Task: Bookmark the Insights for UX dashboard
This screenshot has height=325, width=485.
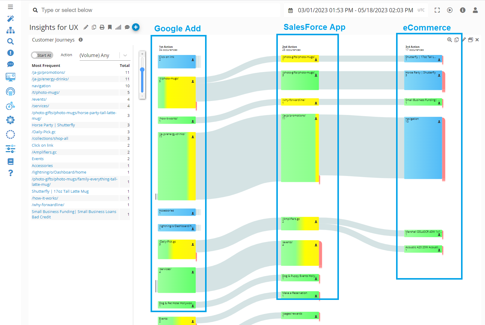Action: [x=110, y=27]
